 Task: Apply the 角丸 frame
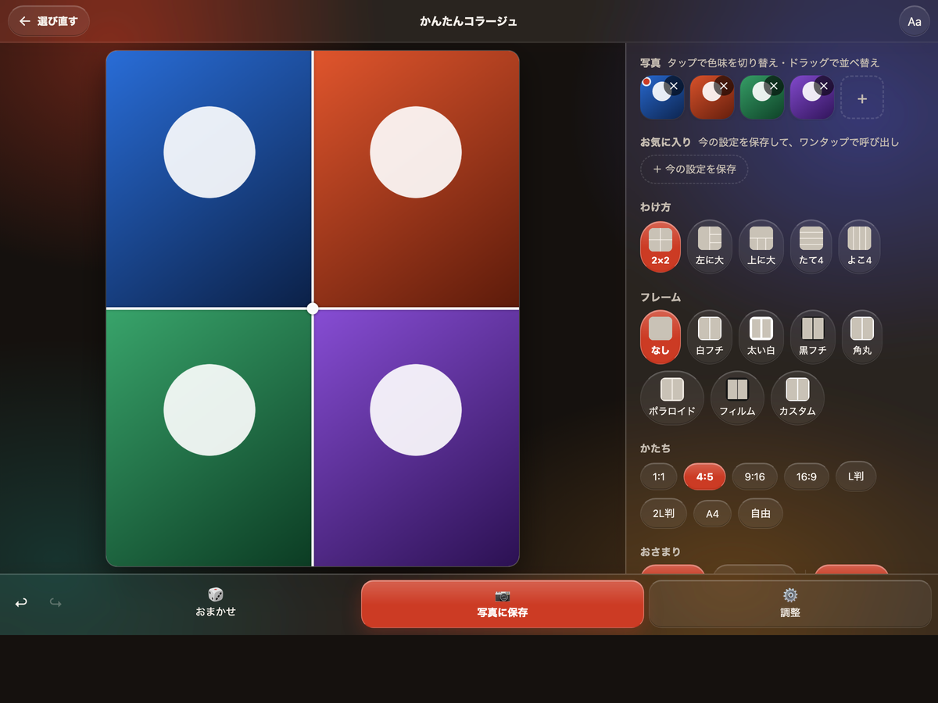[x=862, y=337]
